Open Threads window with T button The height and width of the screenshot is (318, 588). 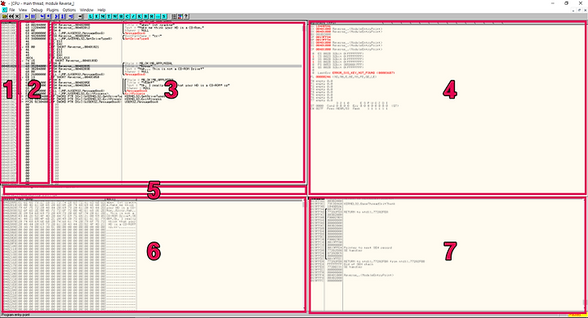109,16
